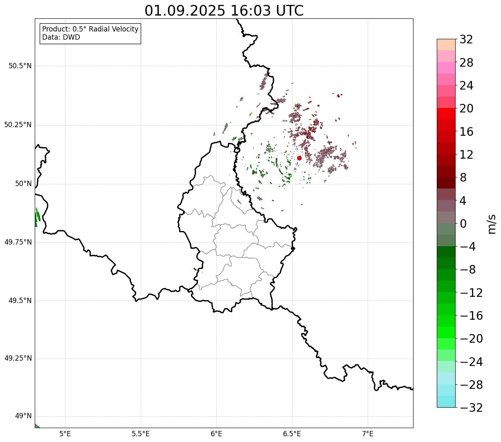Click the 50.25°N latitude label
Viewport: 501px width, 442px height.
click(x=18, y=125)
